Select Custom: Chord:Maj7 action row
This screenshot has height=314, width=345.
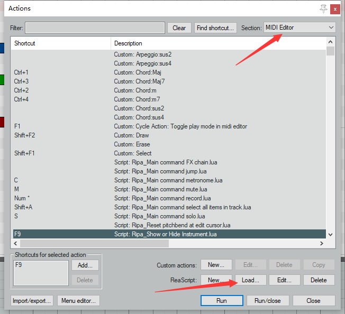tap(169, 81)
